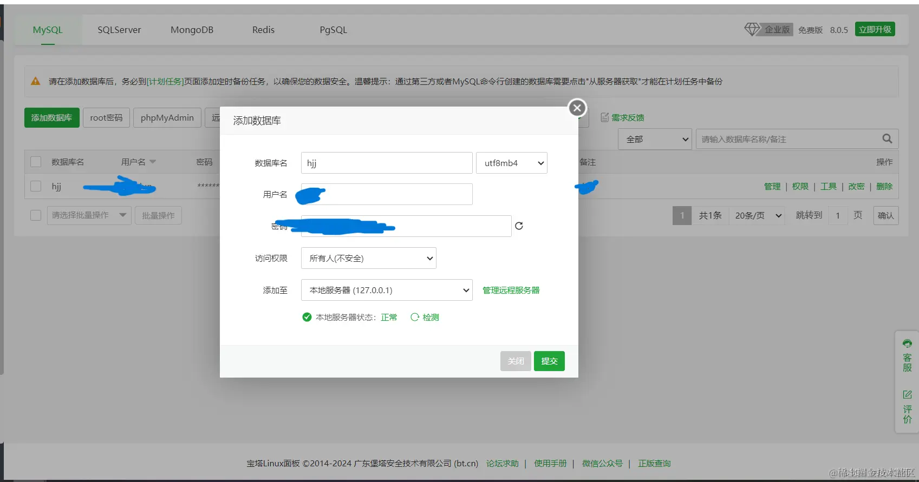Click the 8.0.5 version text
Screen dimensions: 919x482
click(839, 30)
